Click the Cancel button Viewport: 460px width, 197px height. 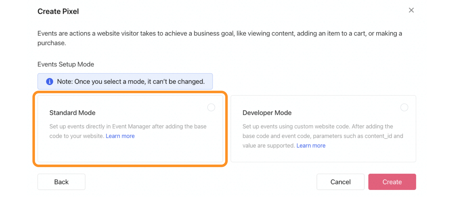click(x=340, y=182)
